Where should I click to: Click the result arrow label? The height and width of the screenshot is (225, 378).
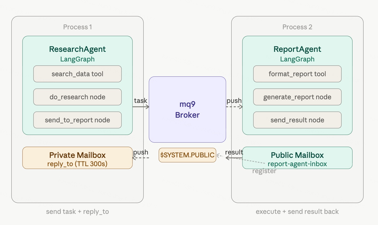tap(234, 152)
